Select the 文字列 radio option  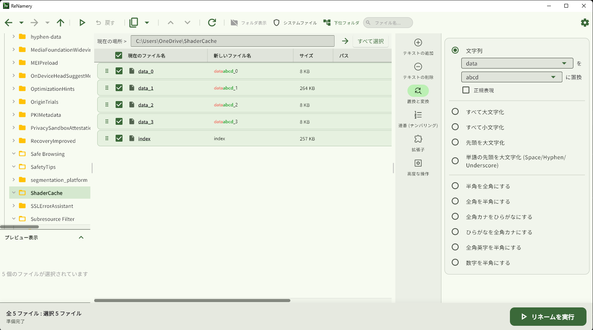tap(455, 50)
